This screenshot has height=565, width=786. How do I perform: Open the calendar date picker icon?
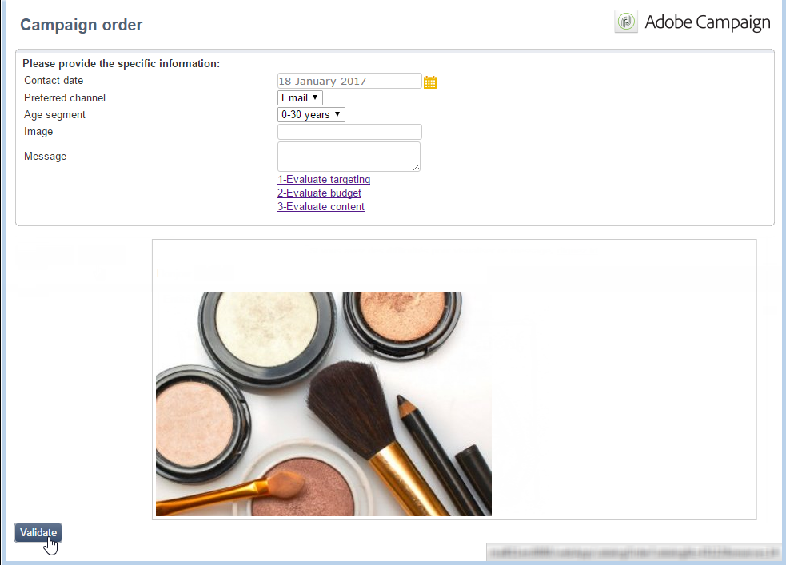(430, 82)
